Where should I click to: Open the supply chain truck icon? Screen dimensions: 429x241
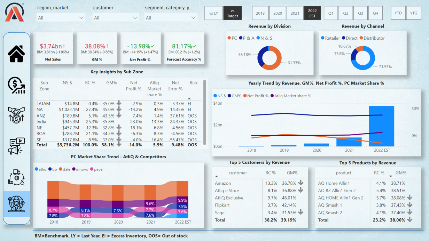click(16, 177)
